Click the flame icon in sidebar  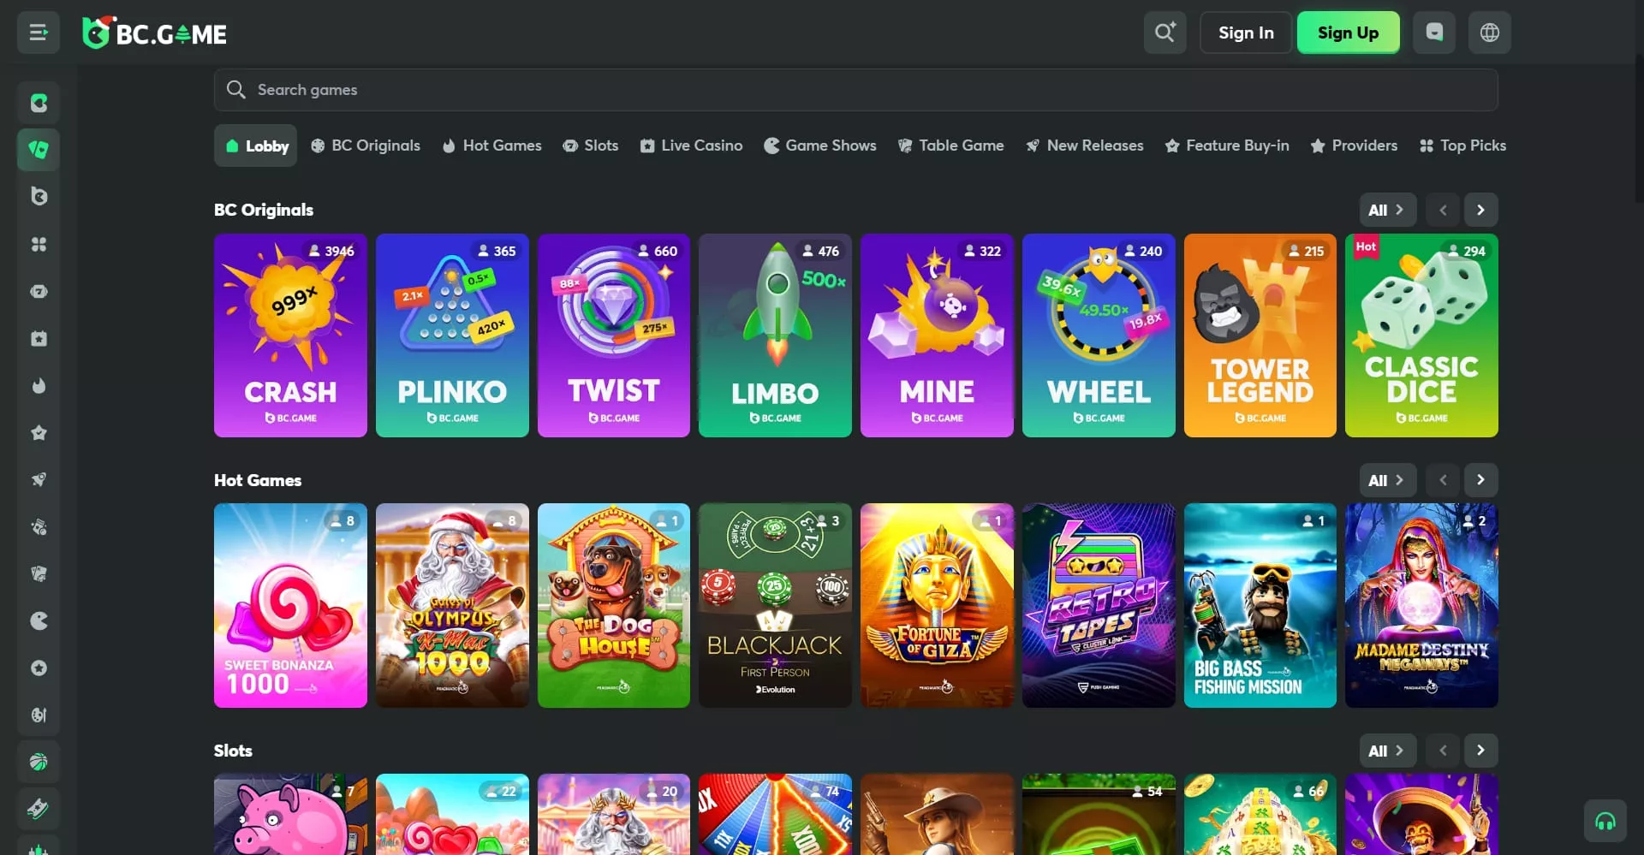point(39,386)
